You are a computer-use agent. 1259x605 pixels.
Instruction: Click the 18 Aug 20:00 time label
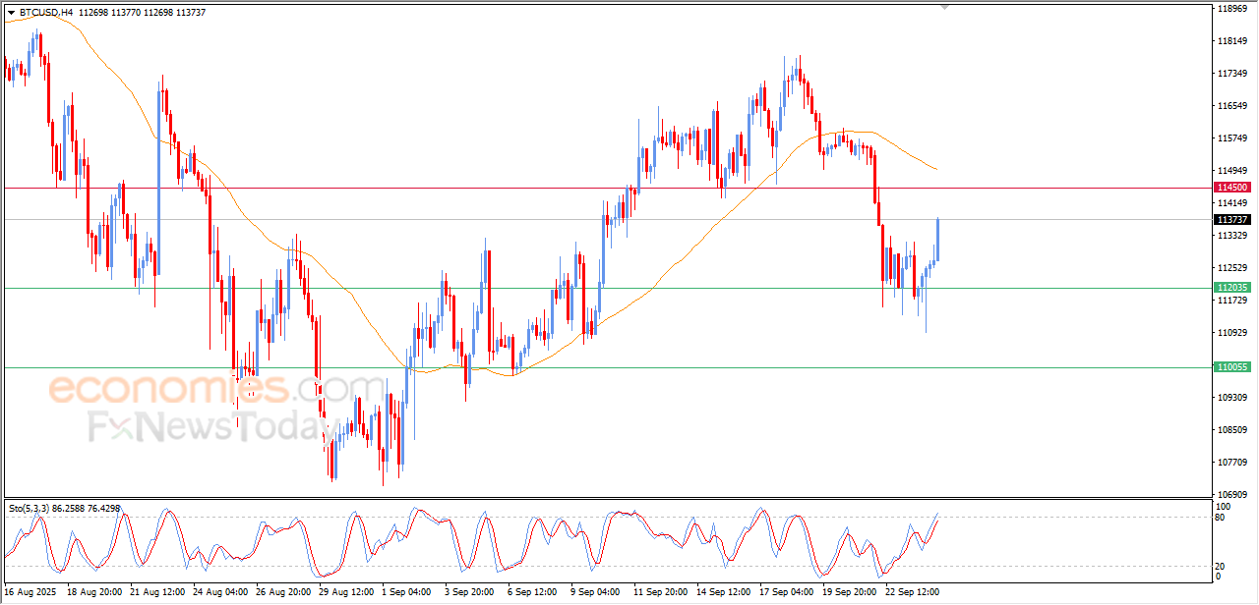94,593
